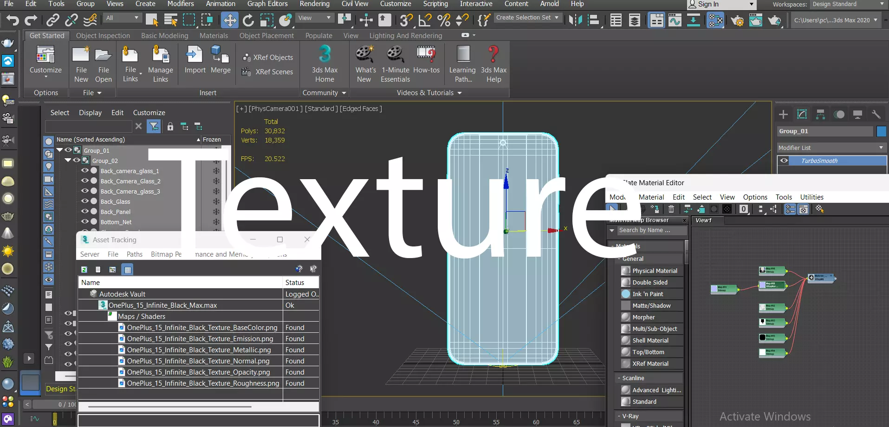
Task: Click the Undo arrow in the main toolbar
Action: click(13, 20)
